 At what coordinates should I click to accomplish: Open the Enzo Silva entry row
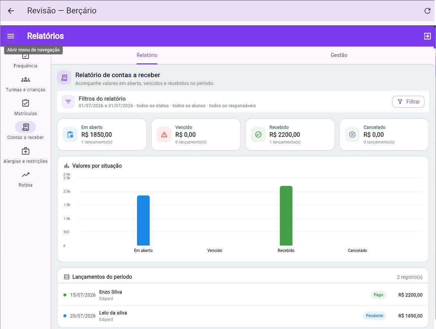243,295
